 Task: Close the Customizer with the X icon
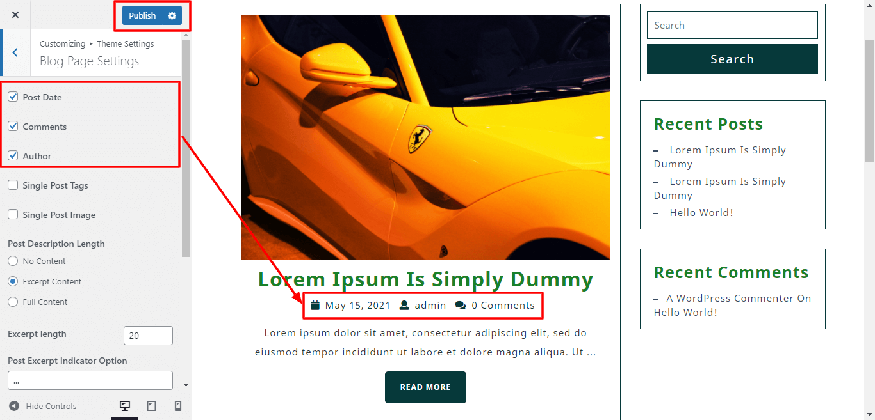(x=15, y=15)
